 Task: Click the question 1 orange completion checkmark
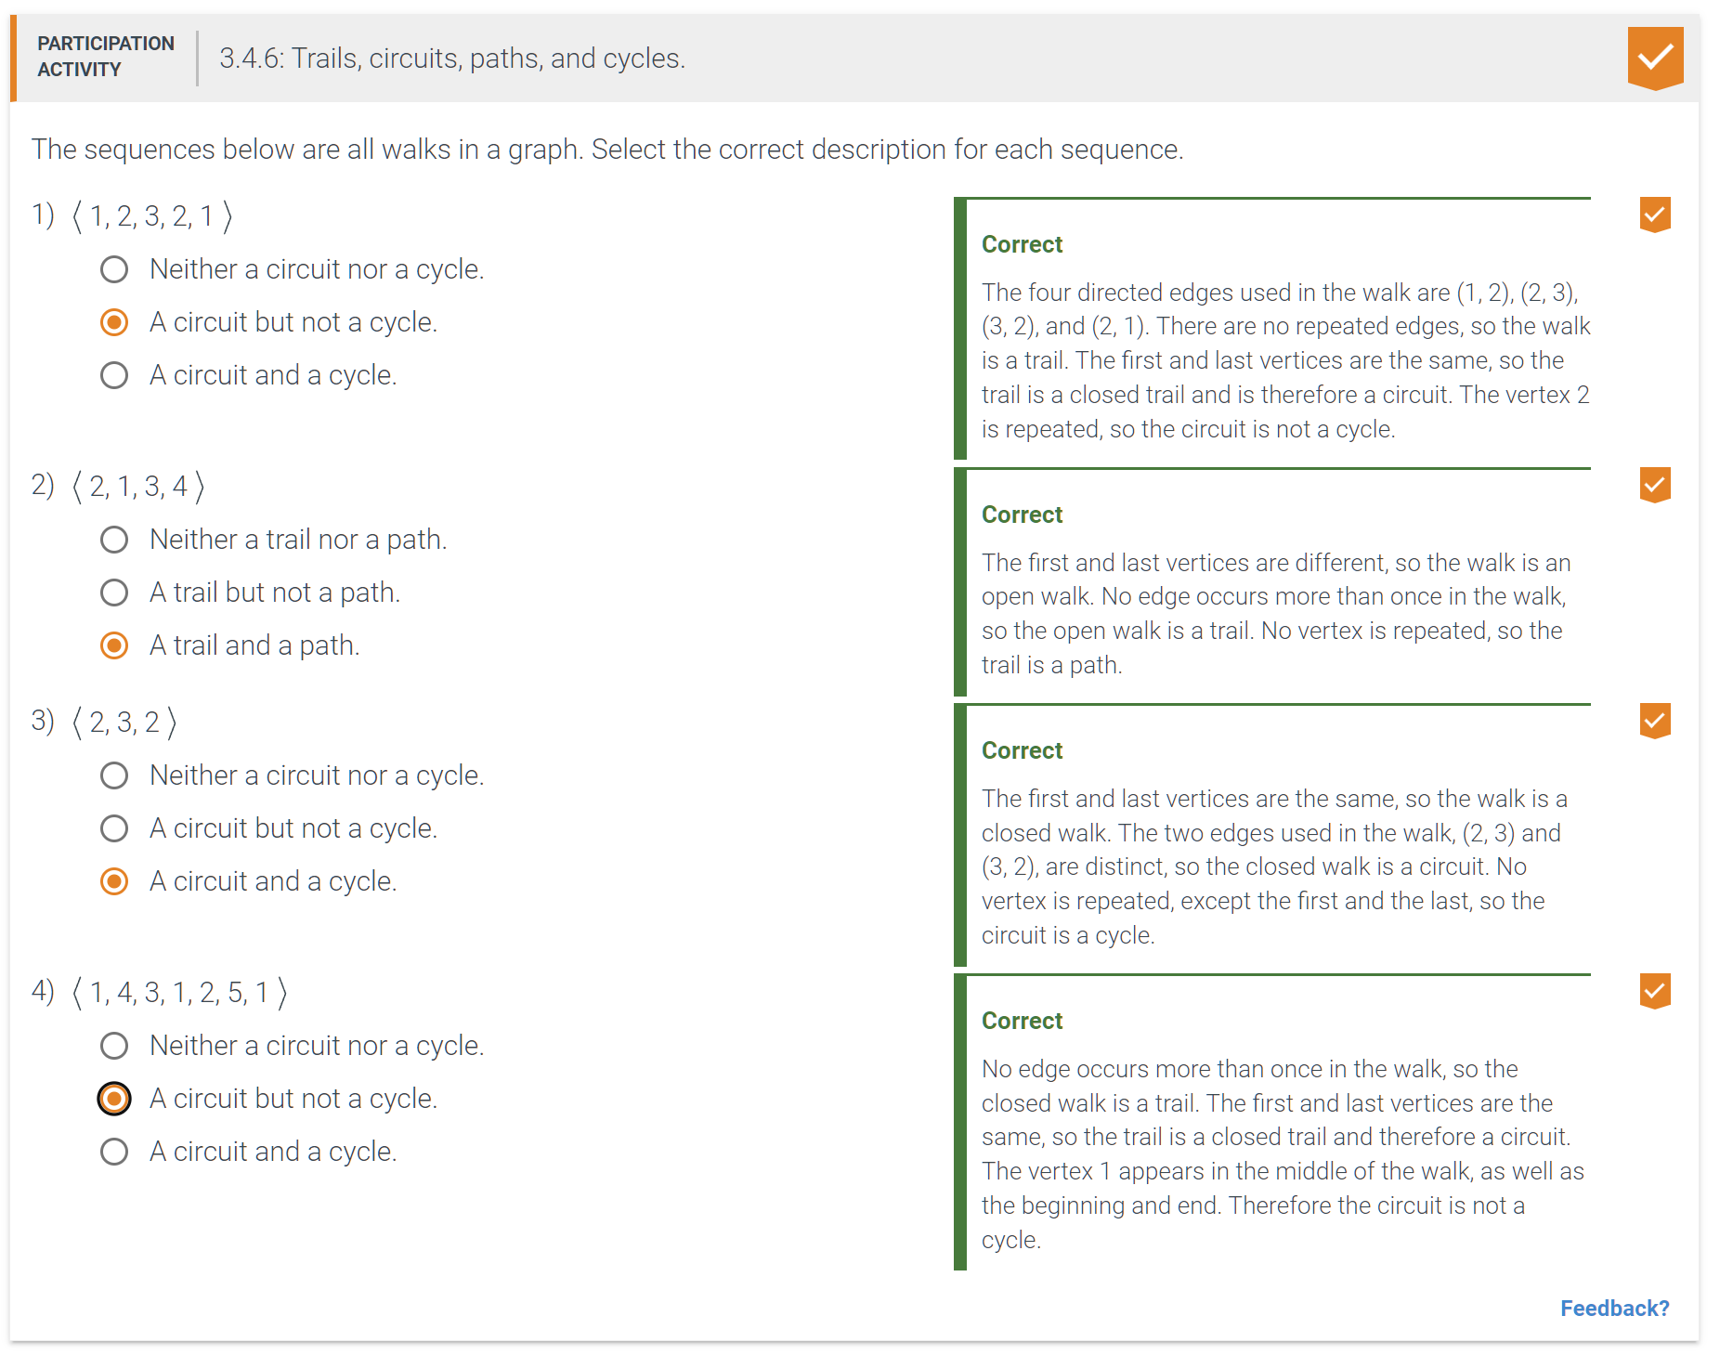pyautogui.click(x=1654, y=215)
